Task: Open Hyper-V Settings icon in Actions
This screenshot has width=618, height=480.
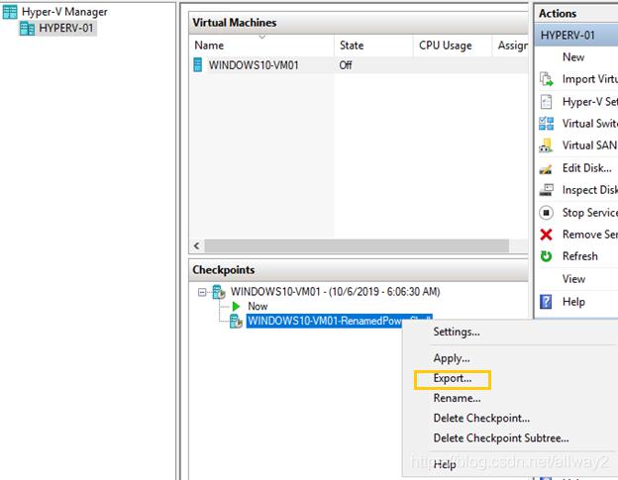Action: (546, 101)
